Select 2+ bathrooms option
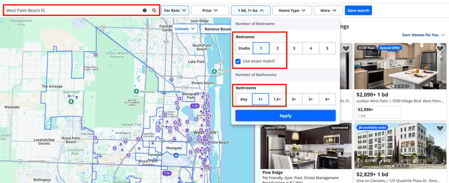The image size is (449, 183). (x=294, y=99)
